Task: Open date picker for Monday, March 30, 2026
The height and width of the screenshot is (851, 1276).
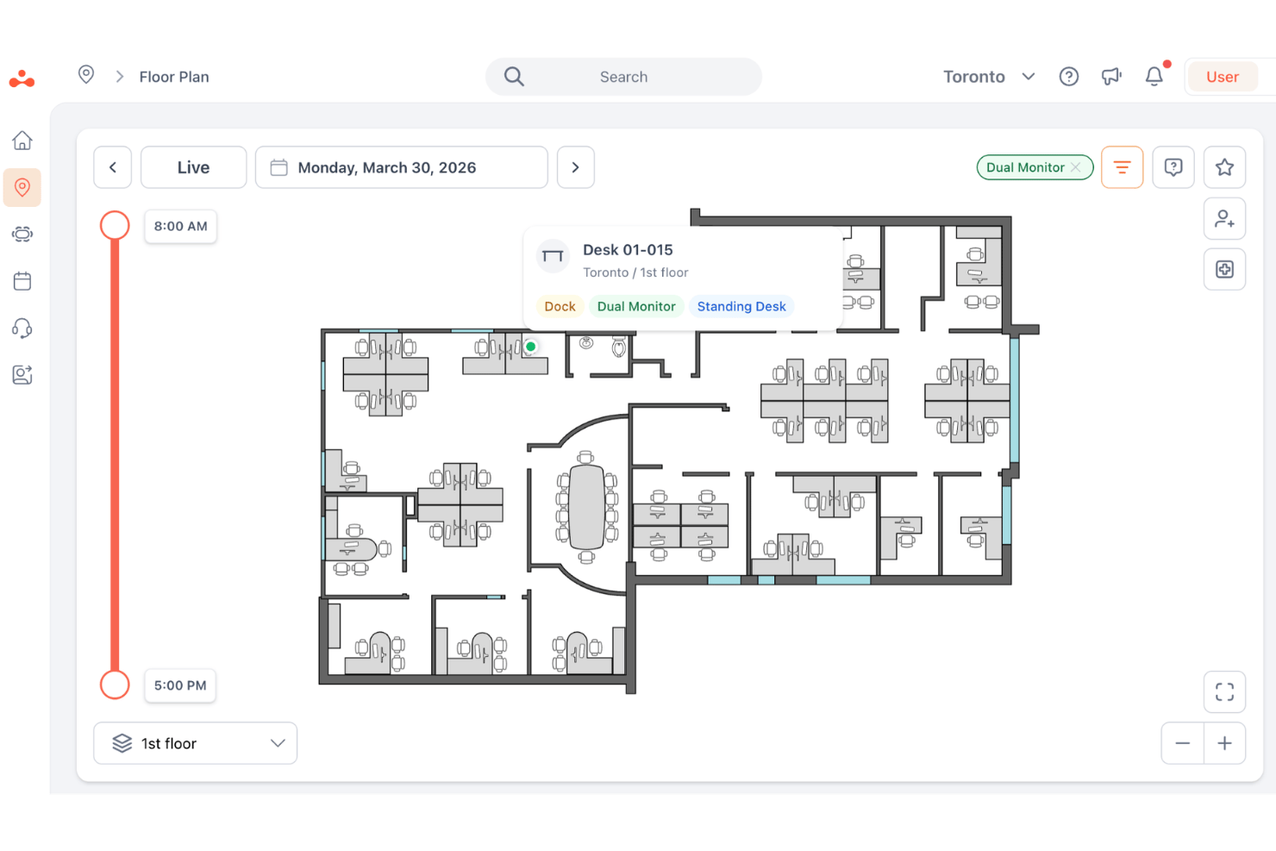Action: tap(402, 167)
